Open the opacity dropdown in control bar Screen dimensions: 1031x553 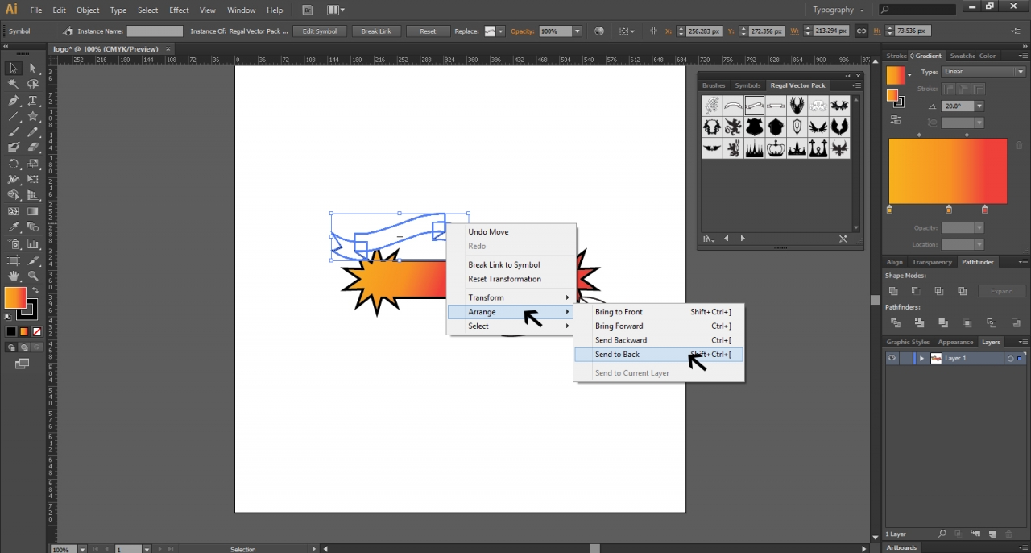click(x=577, y=31)
